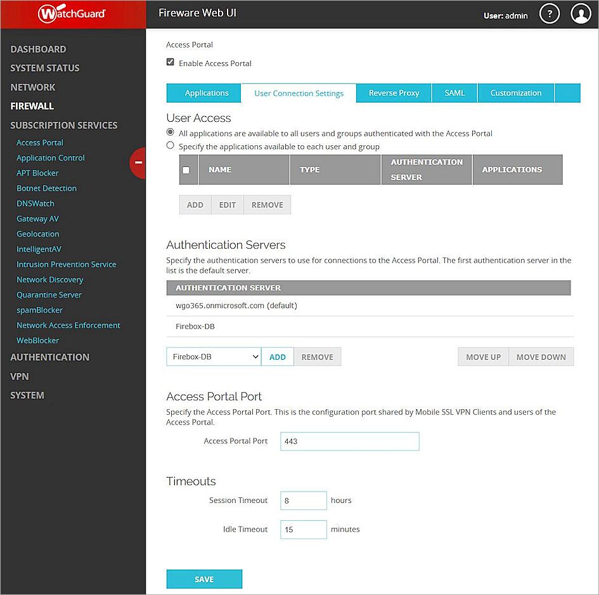
Task: Click the Session Timeout hours field
Action: (303, 500)
